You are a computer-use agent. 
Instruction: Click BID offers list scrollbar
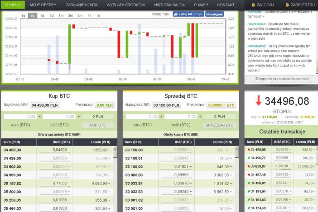236,179
